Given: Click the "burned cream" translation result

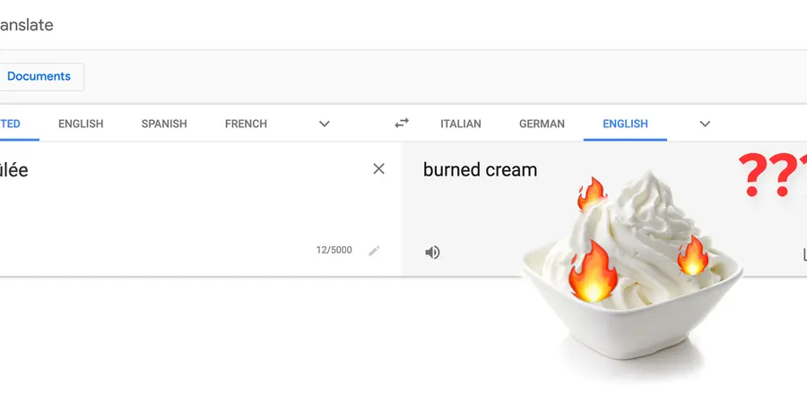Looking at the screenshot, I should (x=480, y=169).
